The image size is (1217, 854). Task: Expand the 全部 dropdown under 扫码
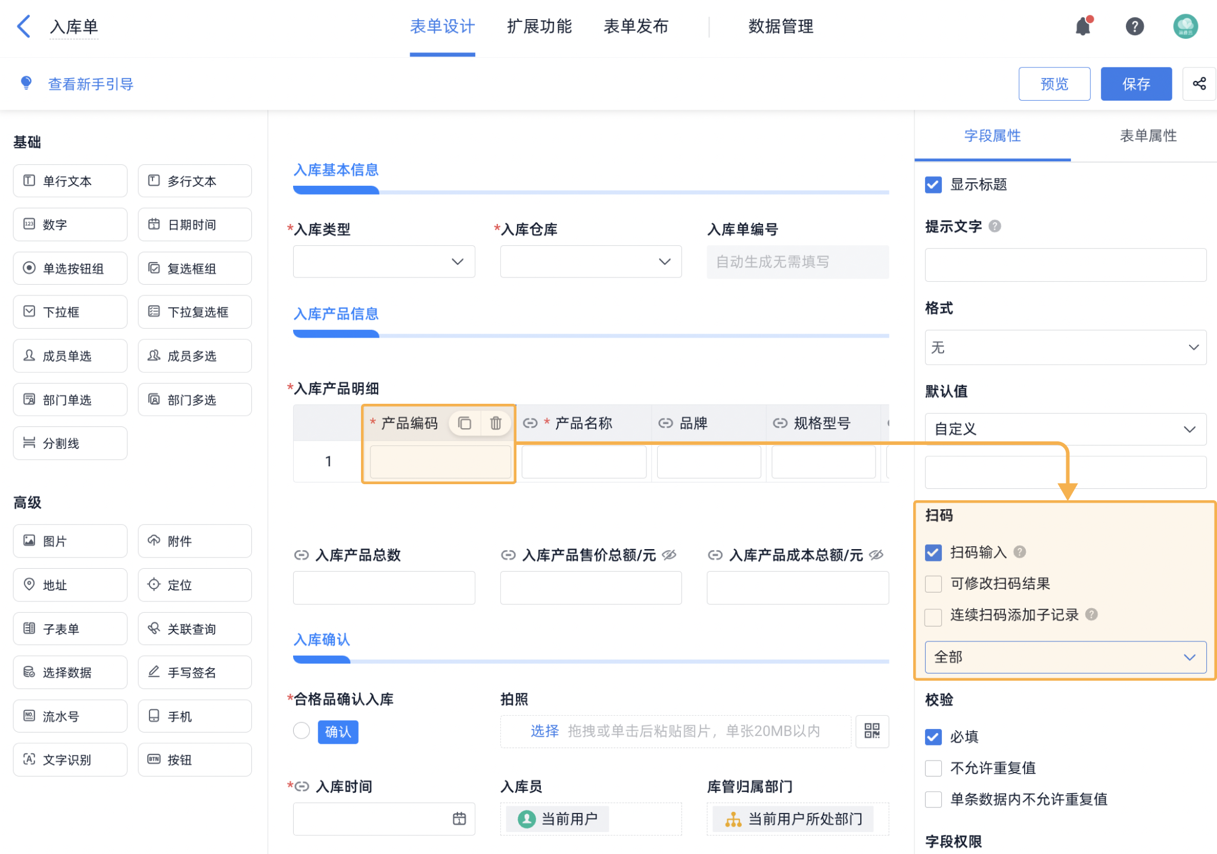tap(1065, 657)
